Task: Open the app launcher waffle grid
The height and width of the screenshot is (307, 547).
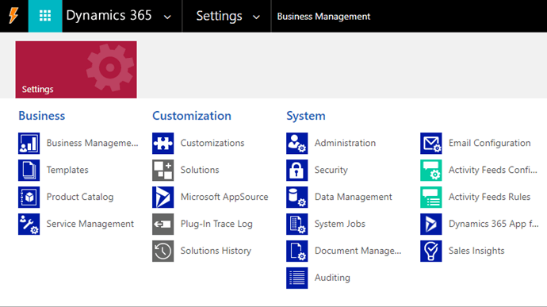Action: point(45,16)
